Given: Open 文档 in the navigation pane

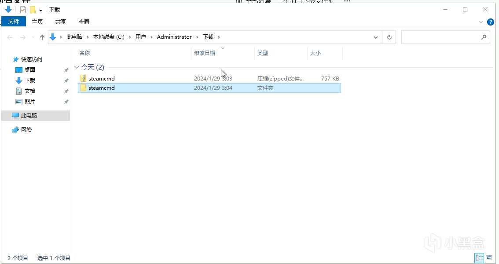Looking at the screenshot, I should click(30, 91).
